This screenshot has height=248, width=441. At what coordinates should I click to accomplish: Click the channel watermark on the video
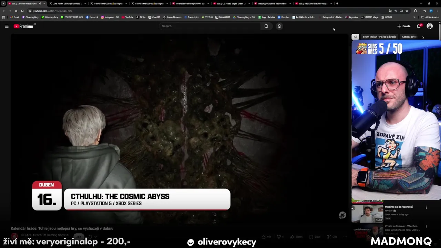tap(342, 215)
